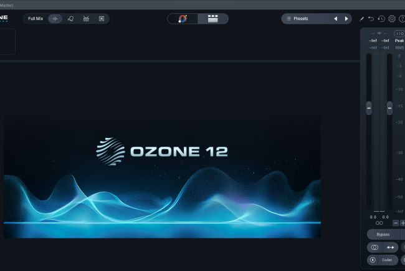
Task: Select the vocal head icon
Action: (x=71, y=19)
